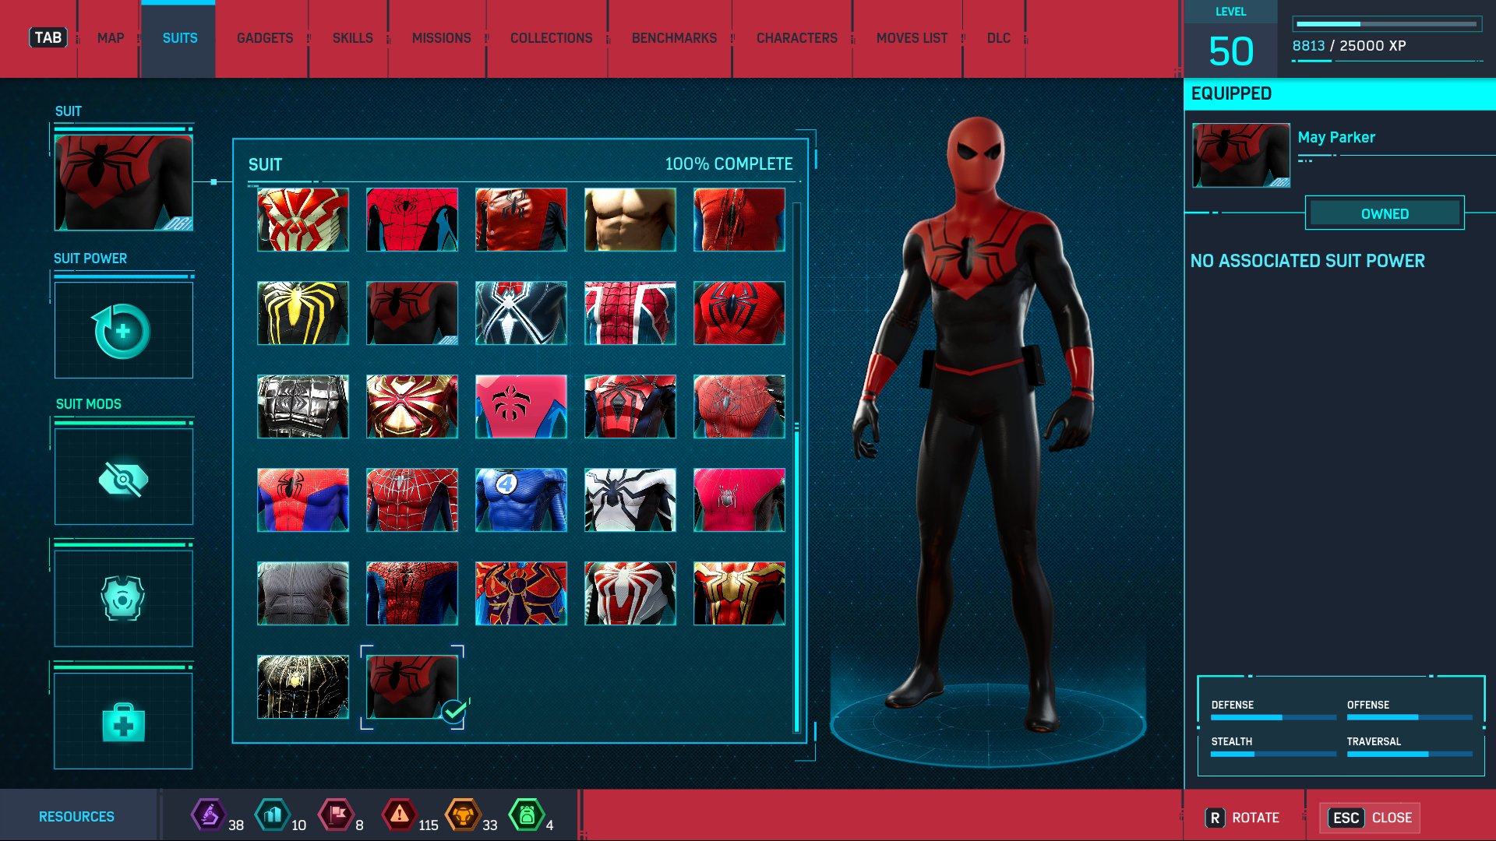Select the Bombastic Bag-Man suit with 4 logo
The height and width of the screenshot is (841, 1496).
[x=520, y=500]
